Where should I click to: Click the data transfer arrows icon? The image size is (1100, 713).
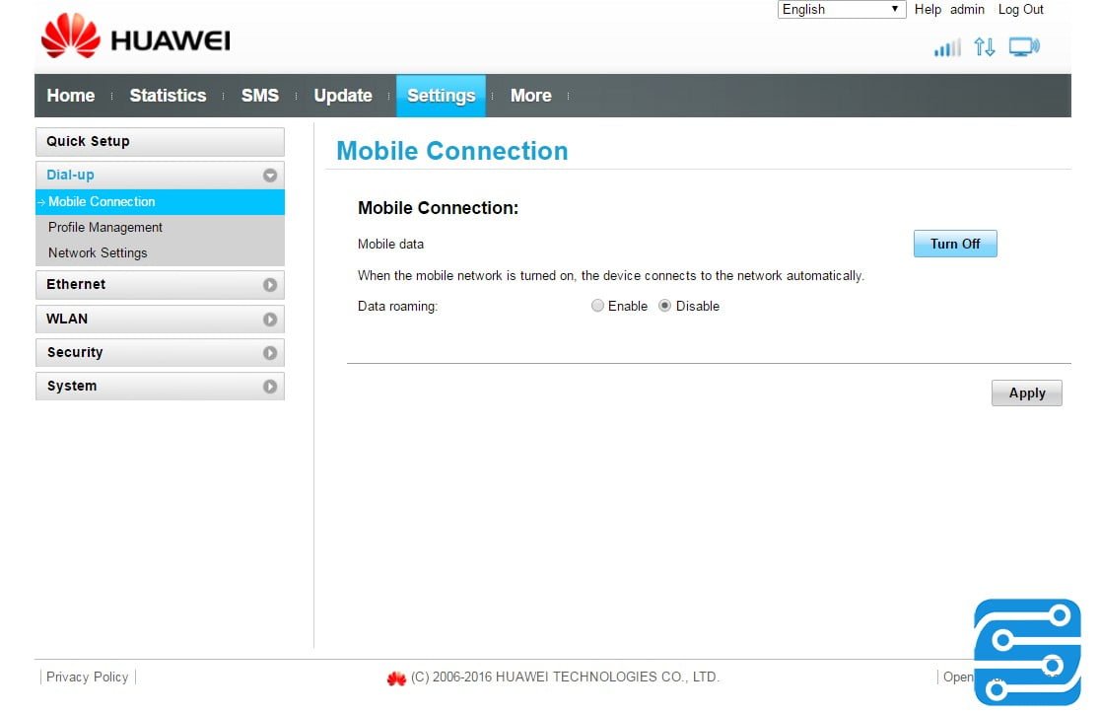984,47
